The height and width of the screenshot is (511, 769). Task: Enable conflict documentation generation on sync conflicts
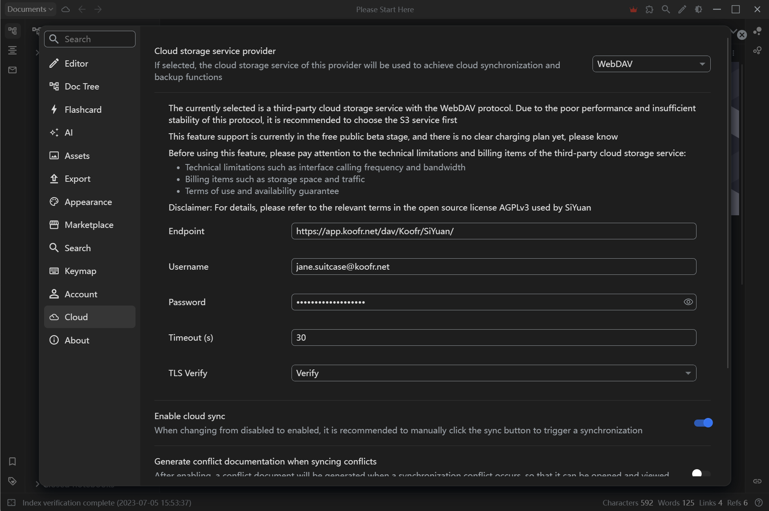coord(700,474)
